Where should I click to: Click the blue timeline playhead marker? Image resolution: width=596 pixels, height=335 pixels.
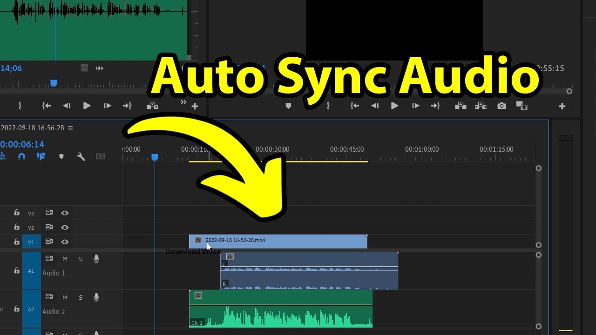[155, 158]
